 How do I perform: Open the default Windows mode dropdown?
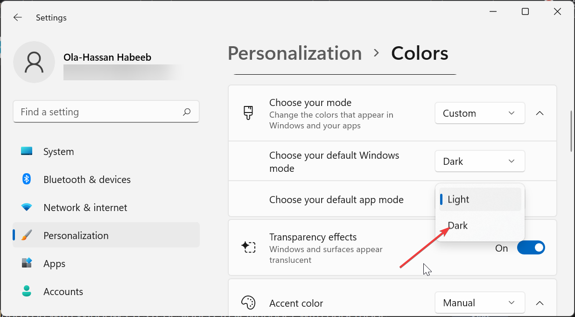[479, 162]
